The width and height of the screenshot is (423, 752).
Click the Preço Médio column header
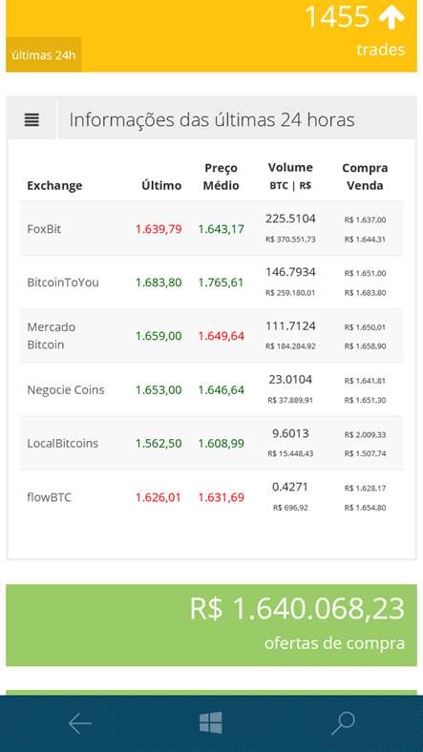coord(222,177)
